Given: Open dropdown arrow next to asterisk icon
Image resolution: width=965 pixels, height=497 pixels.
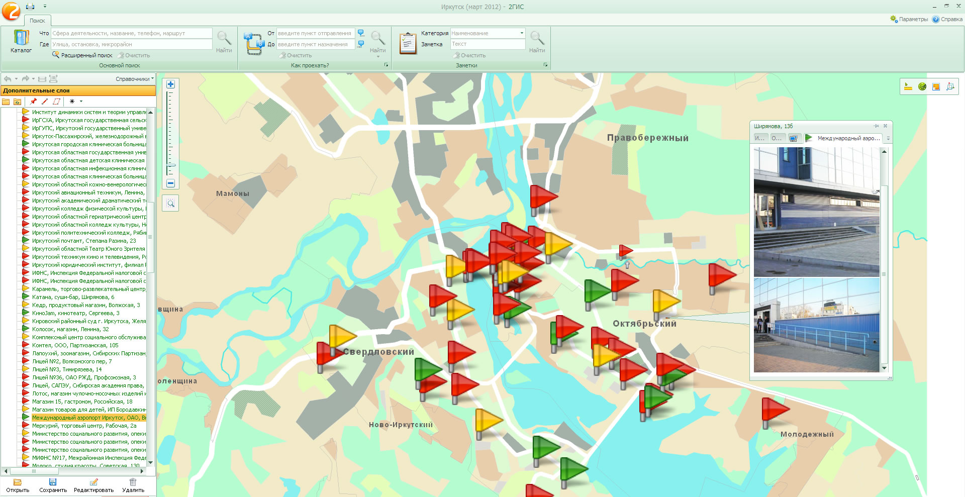Looking at the screenshot, I should (x=81, y=102).
